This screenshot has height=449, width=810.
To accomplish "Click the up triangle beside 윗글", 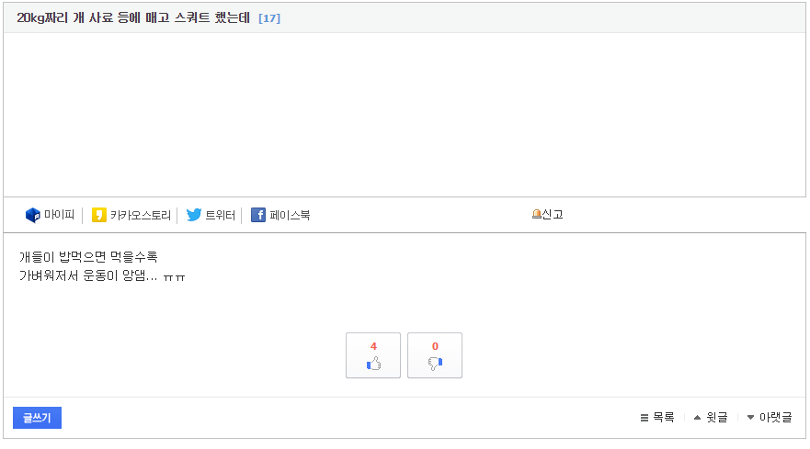I will pyautogui.click(x=698, y=418).
